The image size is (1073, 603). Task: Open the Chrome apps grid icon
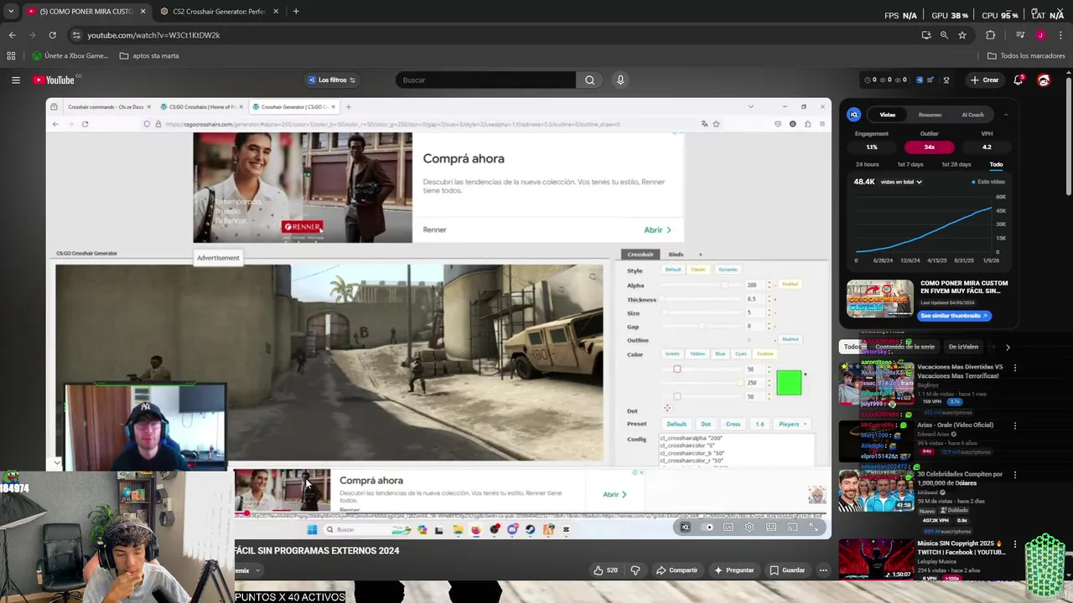11,56
